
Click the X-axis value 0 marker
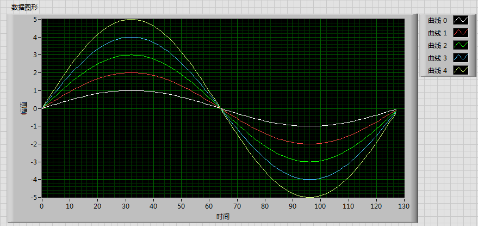[x=42, y=205]
